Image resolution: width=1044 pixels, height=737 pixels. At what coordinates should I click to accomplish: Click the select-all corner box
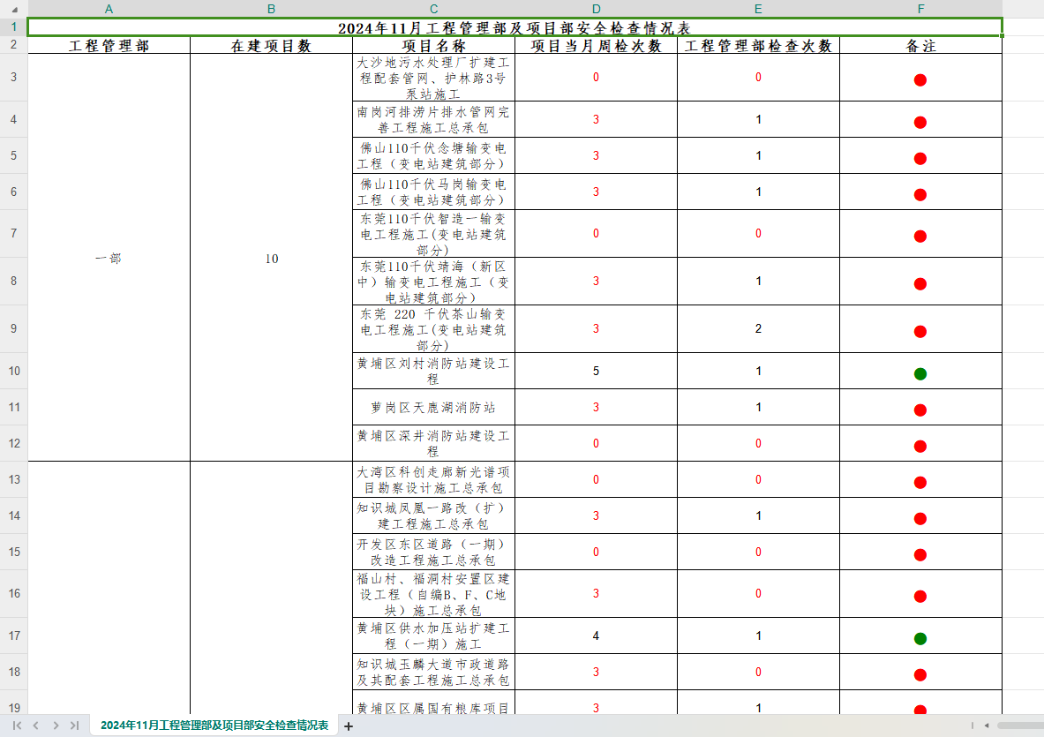pos(13,9)
